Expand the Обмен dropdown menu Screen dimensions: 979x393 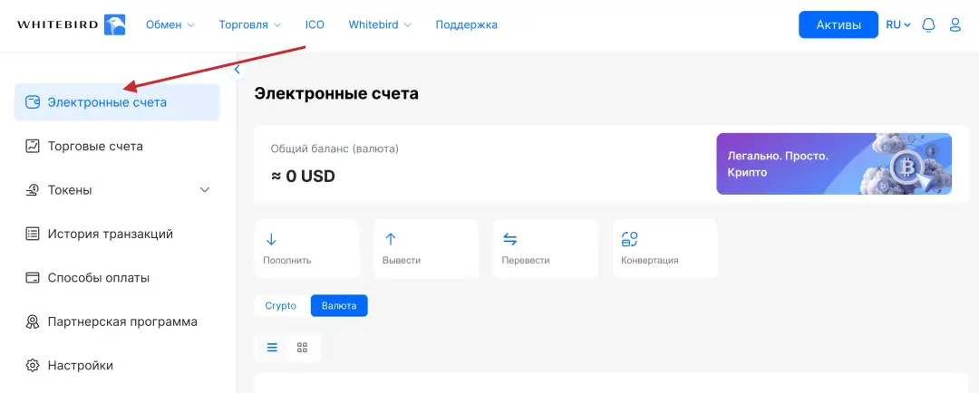click(x=170, y=25)
